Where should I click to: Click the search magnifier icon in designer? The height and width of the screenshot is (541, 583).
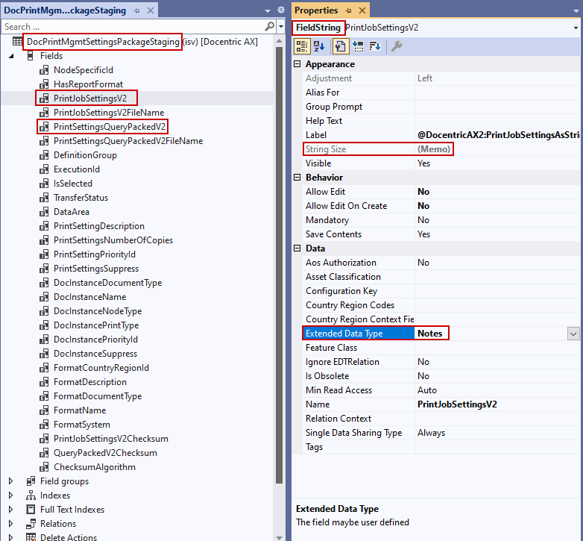click(x=270, y=26)
